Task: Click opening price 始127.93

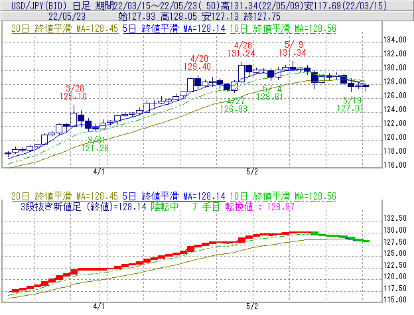Action: tap(137, 17)
